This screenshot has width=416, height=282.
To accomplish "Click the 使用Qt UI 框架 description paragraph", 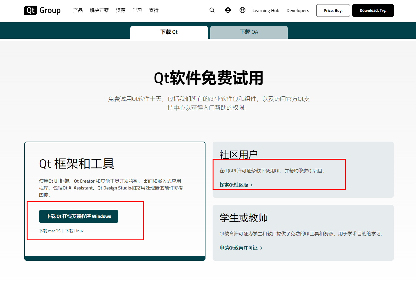I will click(x=111, y=188).
